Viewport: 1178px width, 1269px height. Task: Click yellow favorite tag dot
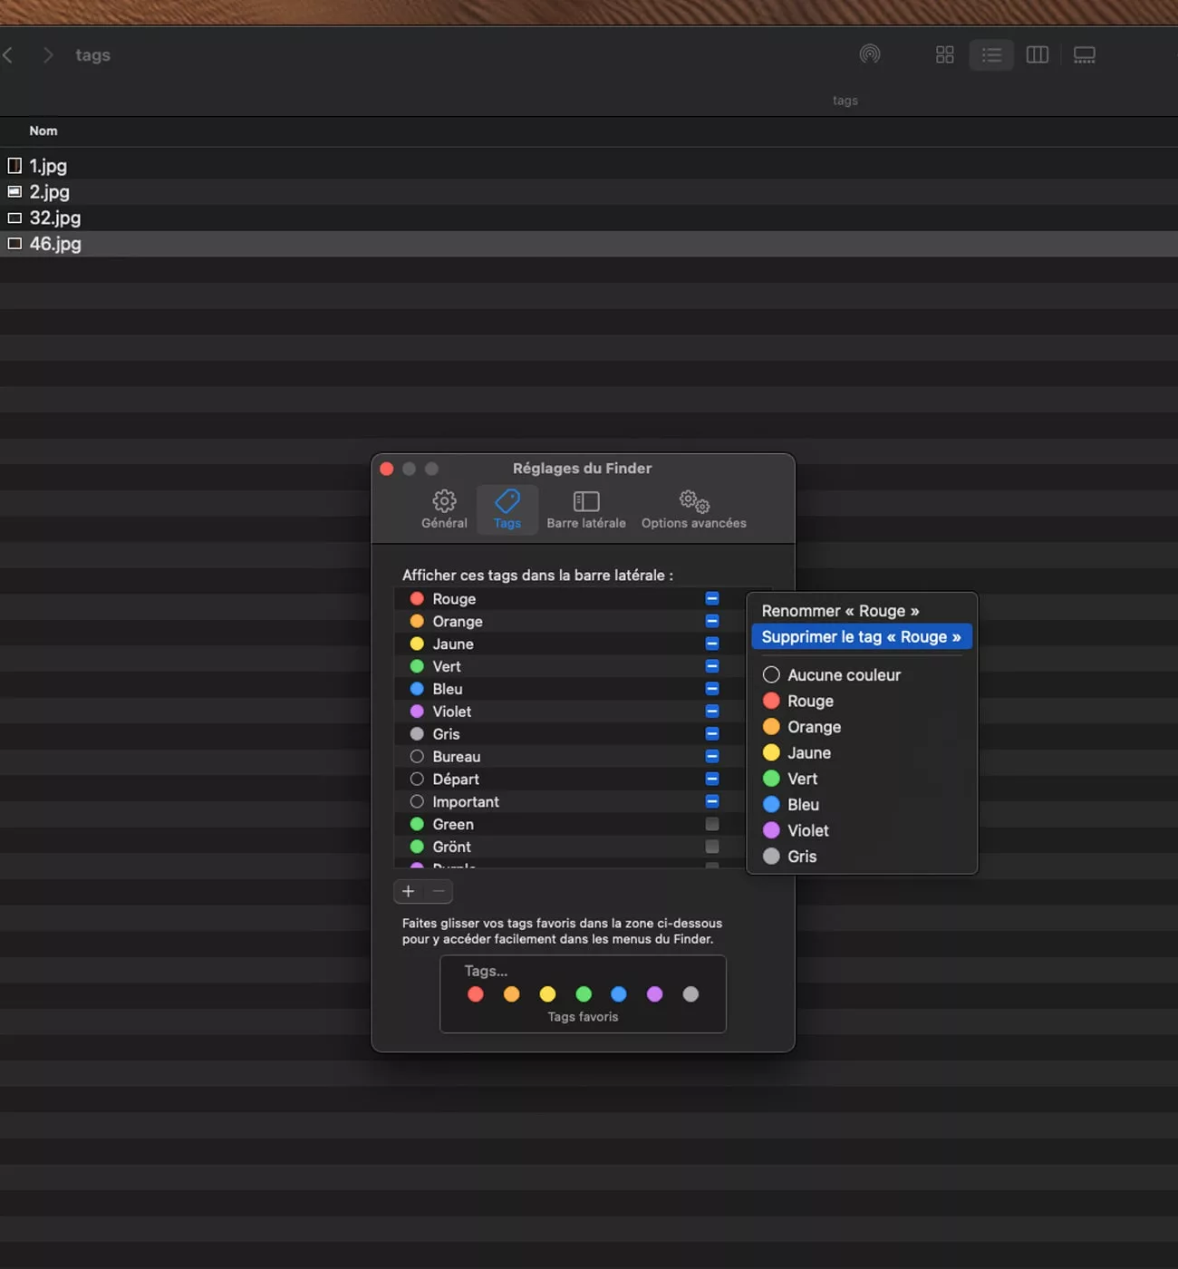547,994
